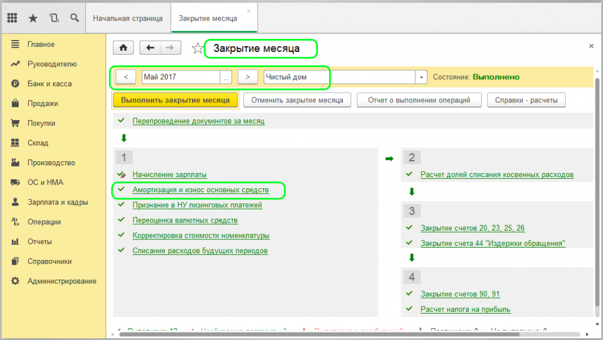Viewport: 603px width, 340px height.
Task: Add page to favorites with star outline
Action: (197, 49)
